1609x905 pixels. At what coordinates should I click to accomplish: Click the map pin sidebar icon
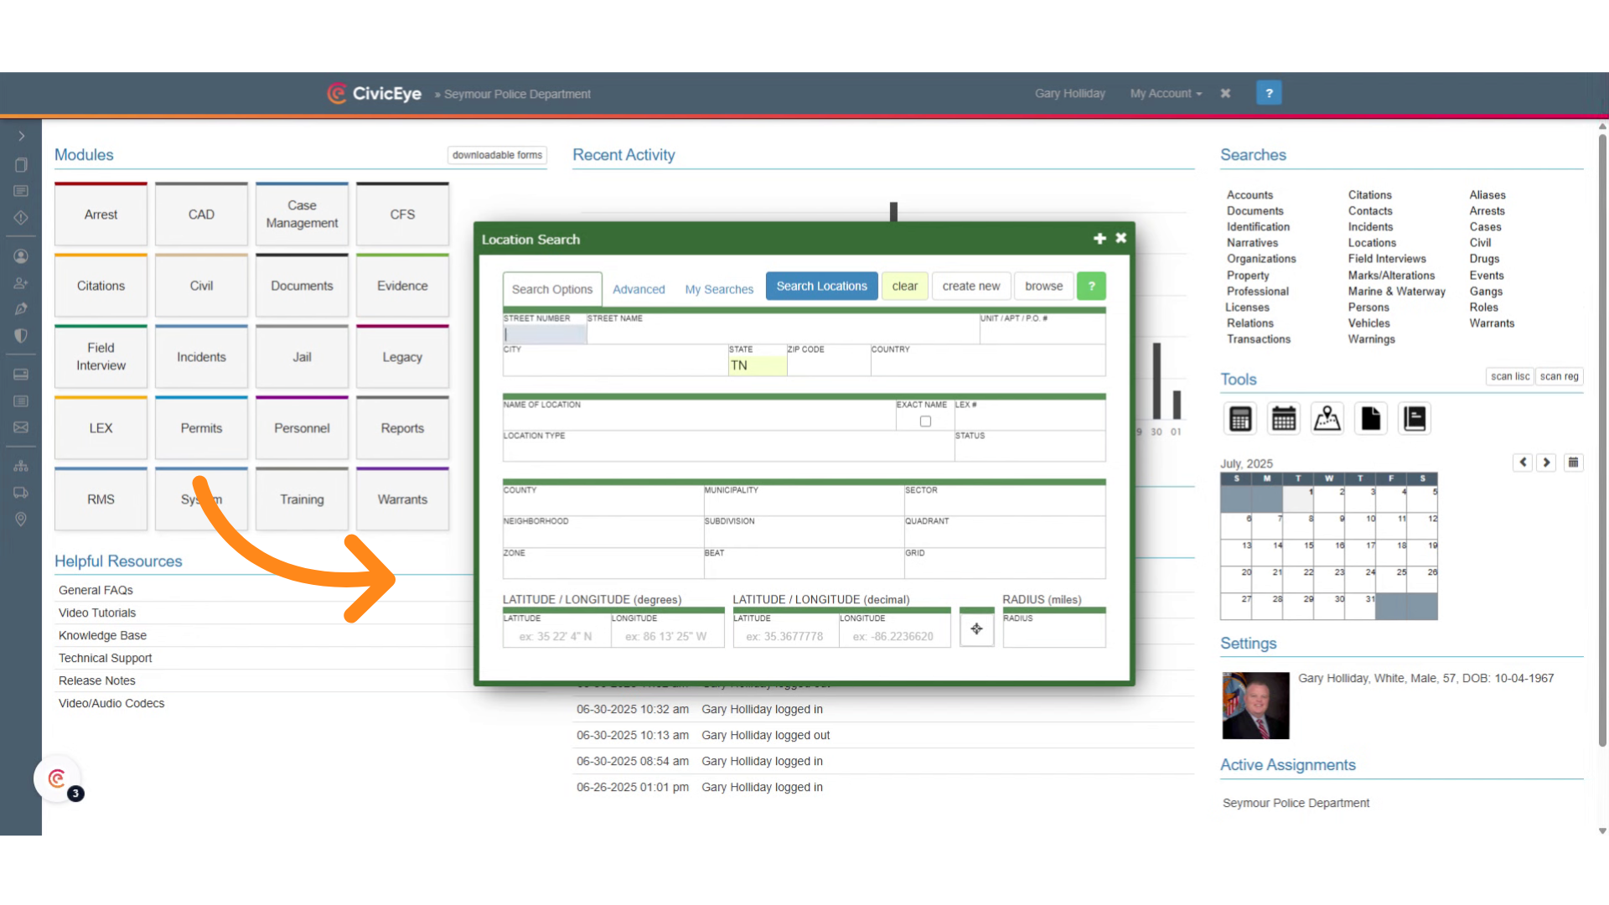click(21, 520)
